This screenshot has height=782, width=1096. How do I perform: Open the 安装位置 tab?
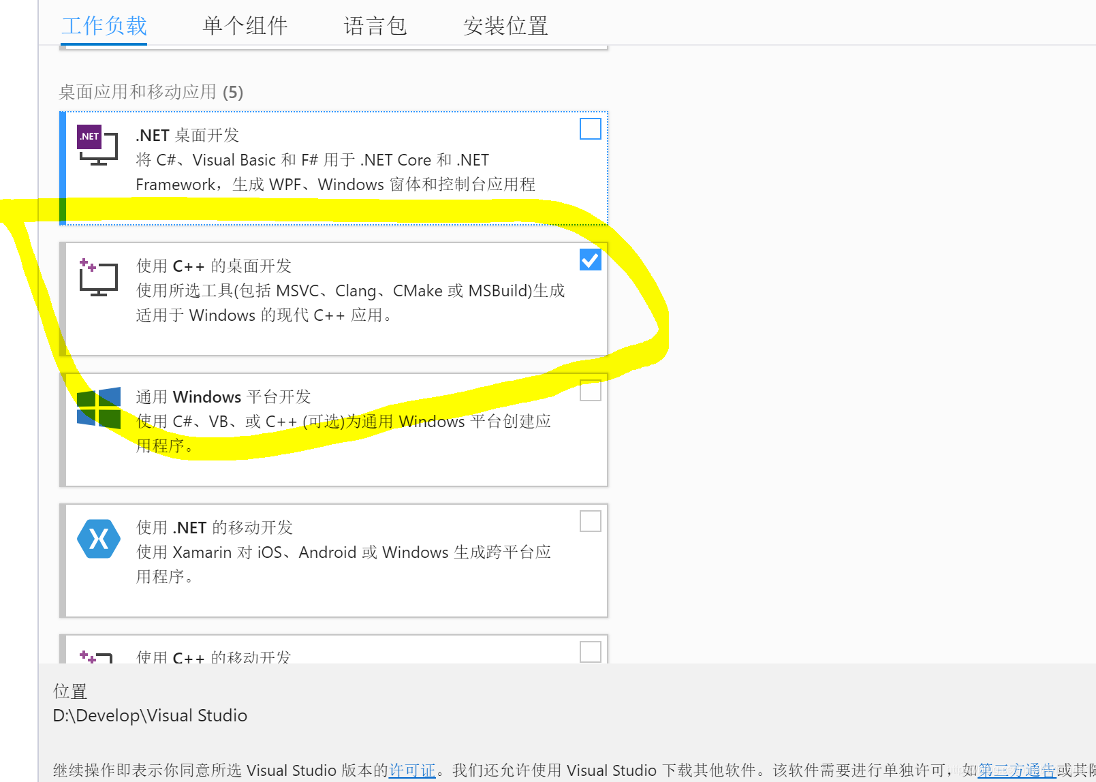coord(505,26)
